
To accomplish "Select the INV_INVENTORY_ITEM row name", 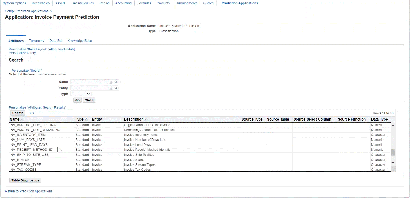I will click(28, 135).
